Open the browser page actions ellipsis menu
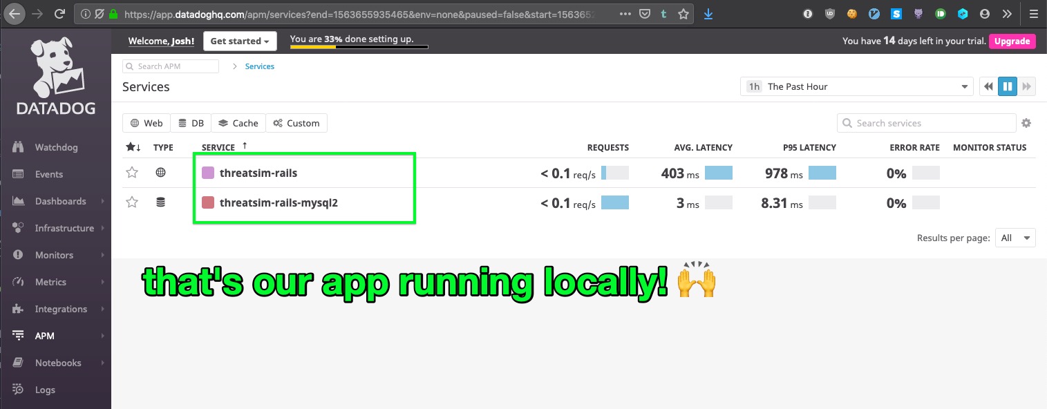The height and width of the screenshot is (409, 1047). tap(625, 13)
